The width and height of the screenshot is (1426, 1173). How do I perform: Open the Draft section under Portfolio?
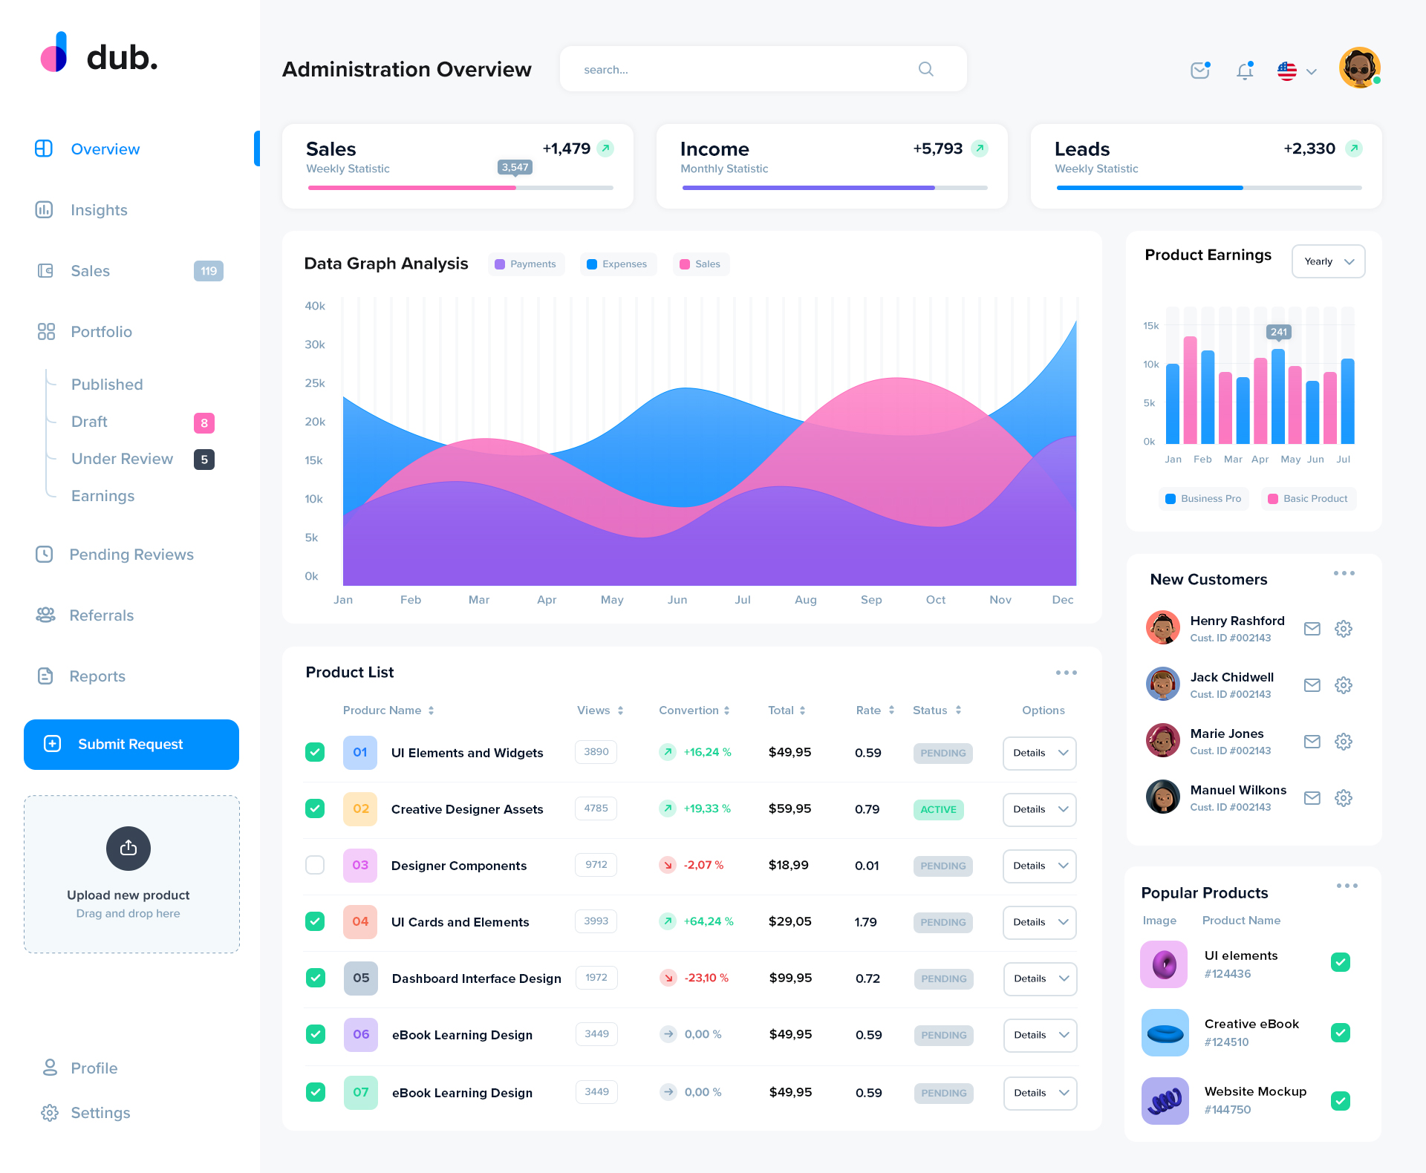90,422
